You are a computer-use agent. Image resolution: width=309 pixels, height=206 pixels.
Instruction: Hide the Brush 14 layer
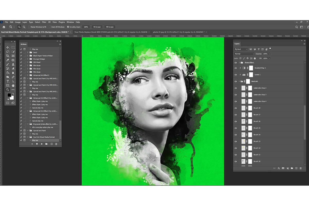(236, 135)
